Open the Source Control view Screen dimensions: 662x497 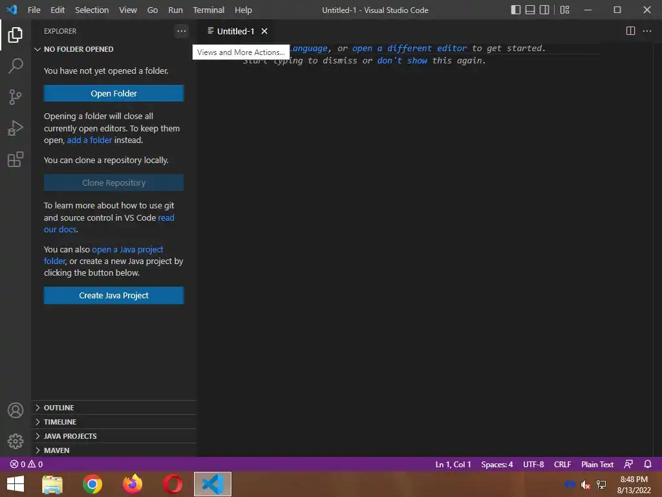(16, 97)
